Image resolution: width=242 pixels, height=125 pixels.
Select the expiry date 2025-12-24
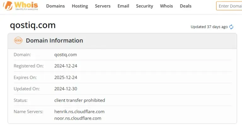click(66, 77)
